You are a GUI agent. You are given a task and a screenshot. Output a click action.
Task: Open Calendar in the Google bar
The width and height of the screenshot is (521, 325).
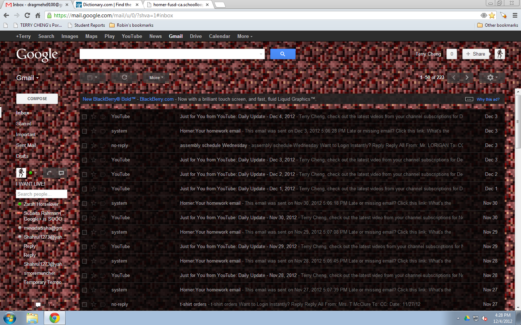click(219, 36)
